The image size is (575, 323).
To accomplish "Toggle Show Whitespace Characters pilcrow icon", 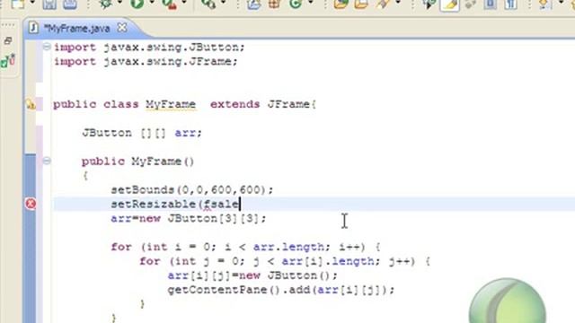I will coord(511,4).
